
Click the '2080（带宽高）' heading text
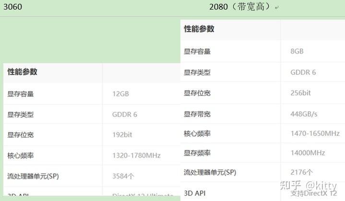tap(240, 7)
